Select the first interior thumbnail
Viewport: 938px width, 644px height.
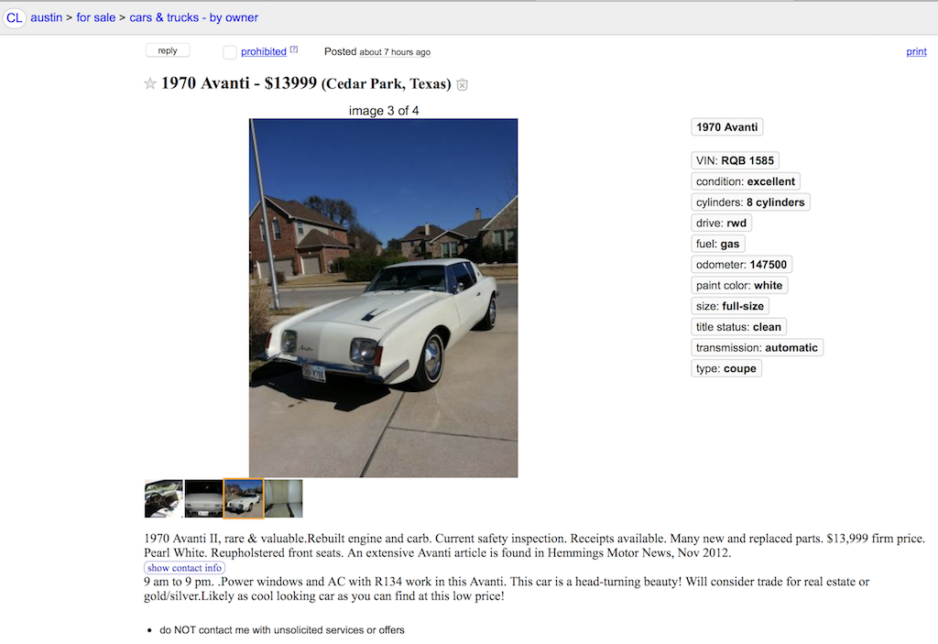point(164,498)
